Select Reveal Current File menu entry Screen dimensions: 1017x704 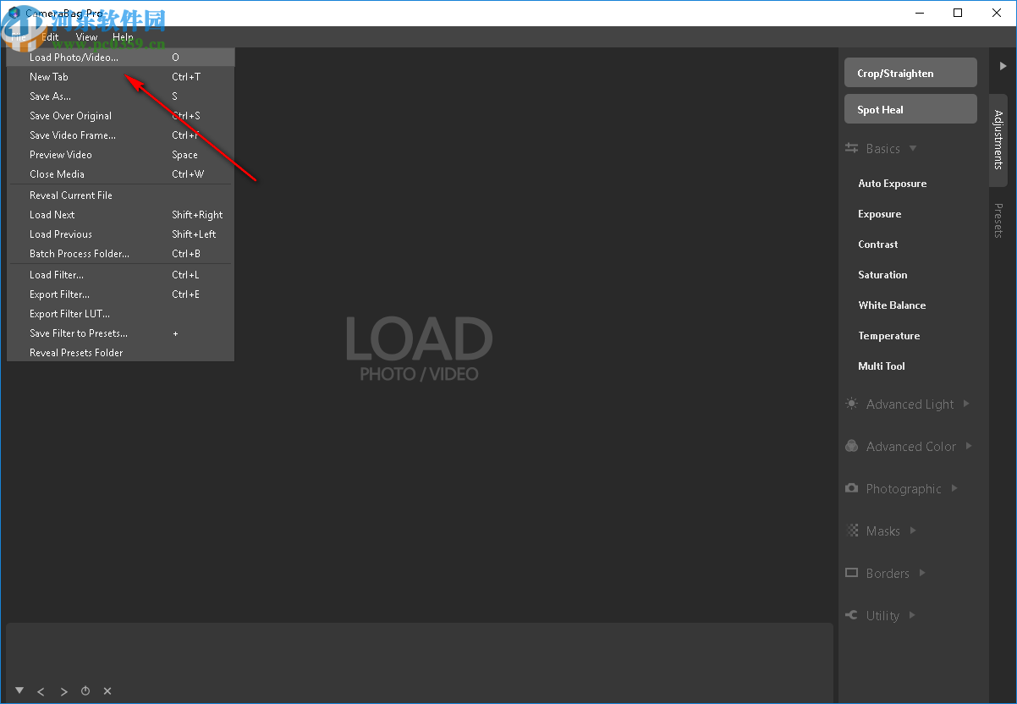point(120,195)
